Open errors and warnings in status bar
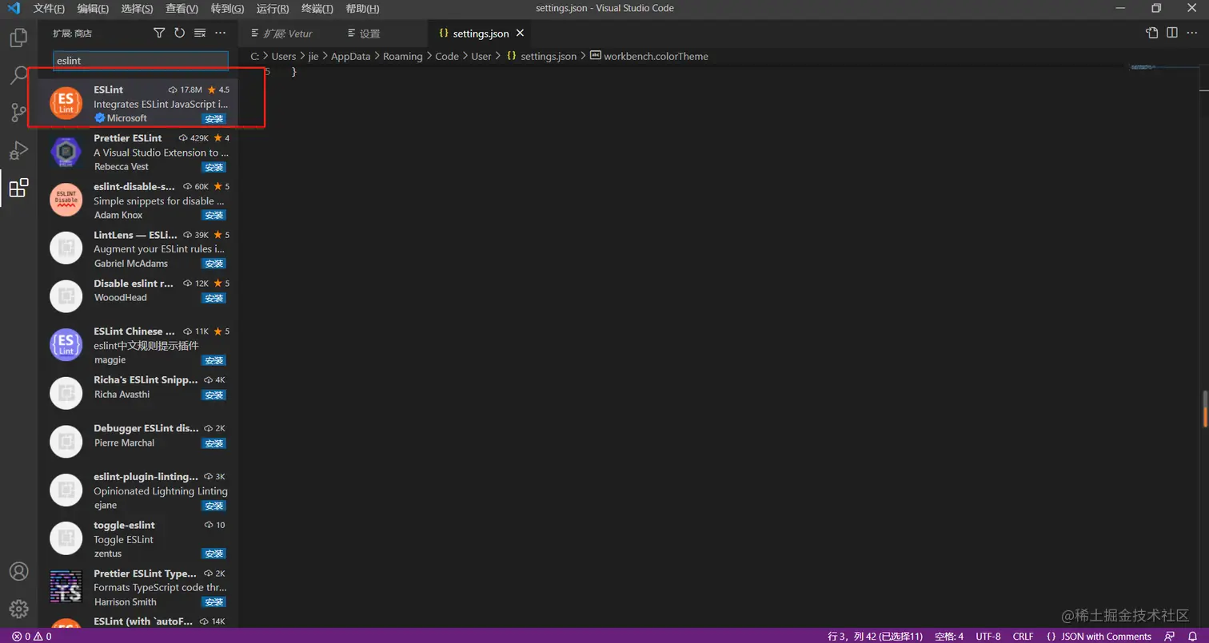Screen dimensions: 1209x643 (x=32, y=637)
